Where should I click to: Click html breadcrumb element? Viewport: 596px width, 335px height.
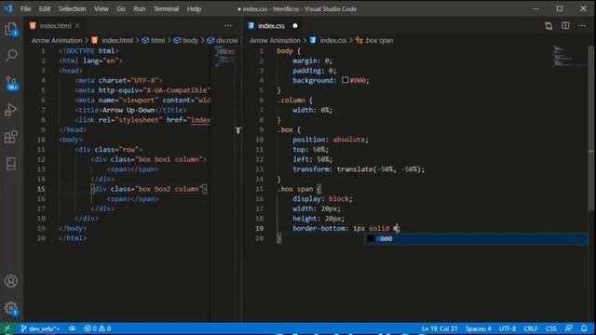[x=154, y=40]
